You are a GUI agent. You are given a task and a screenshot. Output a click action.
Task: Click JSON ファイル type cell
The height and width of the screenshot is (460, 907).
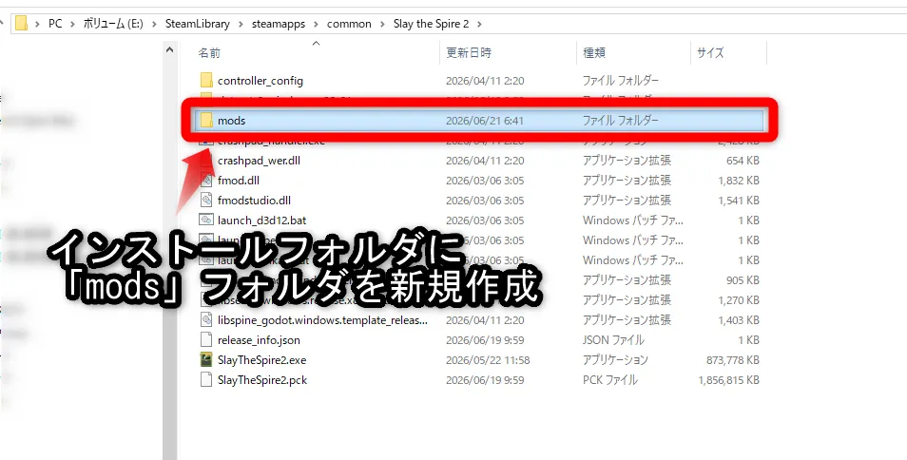(x=613, y=340)
